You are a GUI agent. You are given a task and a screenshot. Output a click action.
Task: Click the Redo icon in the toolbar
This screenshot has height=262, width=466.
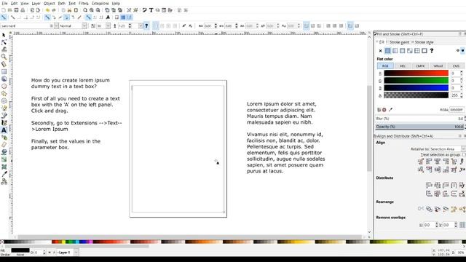pos(54,10)
